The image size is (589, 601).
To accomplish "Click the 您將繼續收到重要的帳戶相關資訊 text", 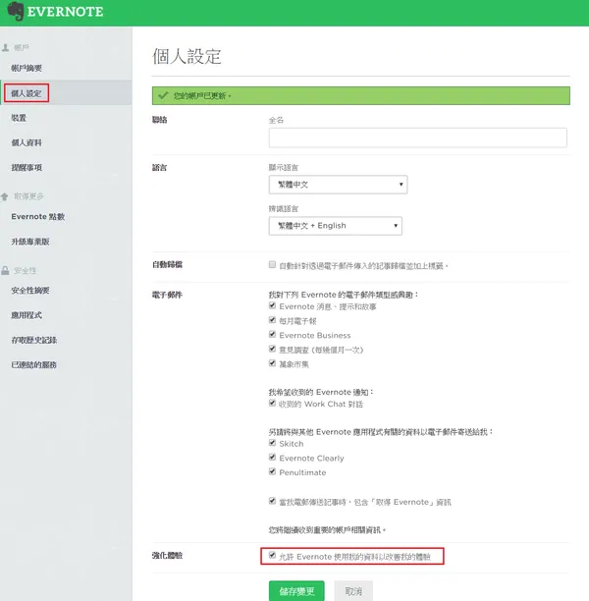I will tap(327, 530).
